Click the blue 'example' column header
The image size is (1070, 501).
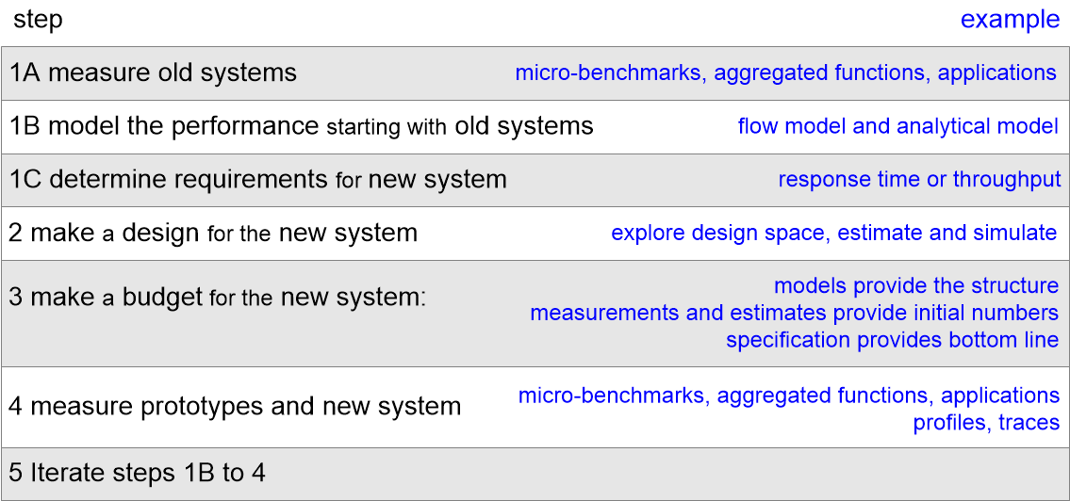(x=1010, y=20)
